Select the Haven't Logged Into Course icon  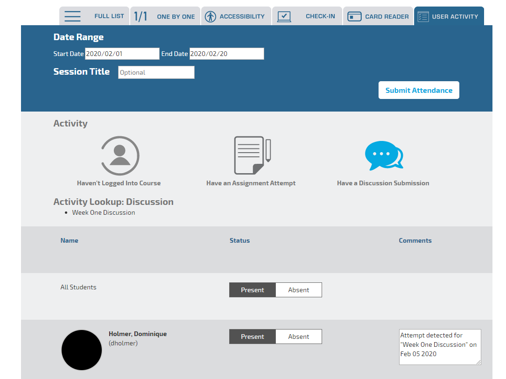120,155
